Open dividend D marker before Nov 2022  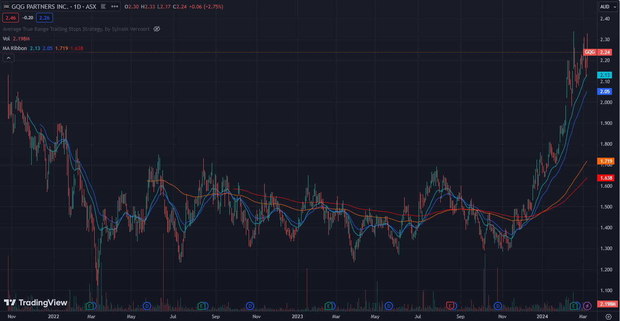[x=250, y=306]
